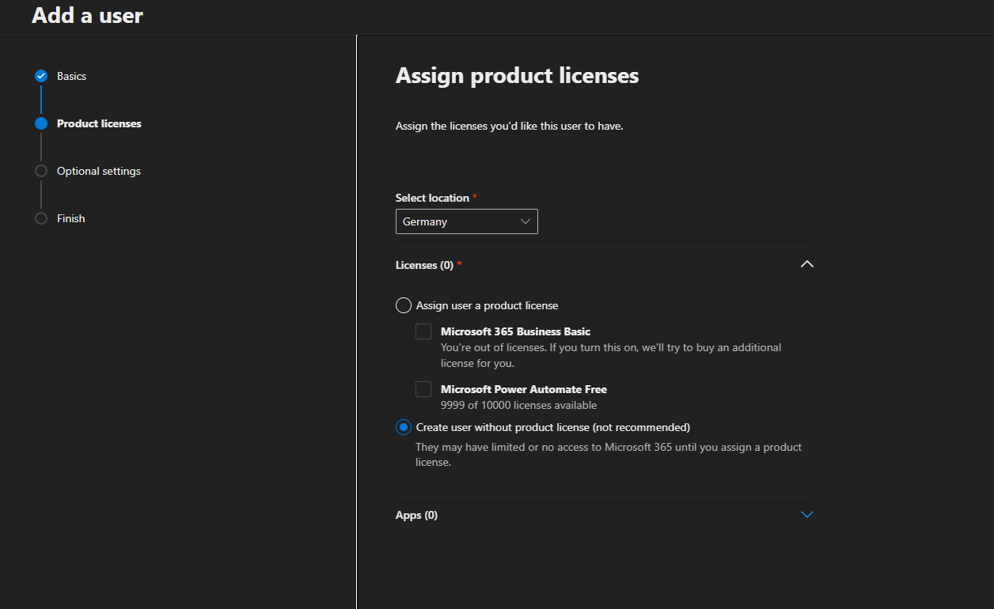Click the Microsoft 365 Business Basic label text
Image resolution: width=994 pixels, height=609 pixels.
(x=515, y=331)
